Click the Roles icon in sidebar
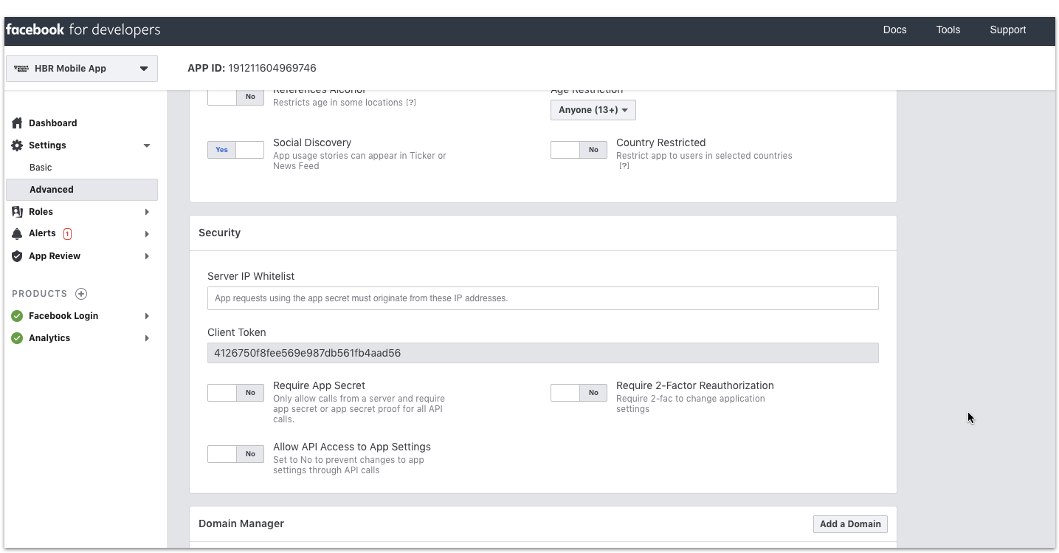 (17, 212)
